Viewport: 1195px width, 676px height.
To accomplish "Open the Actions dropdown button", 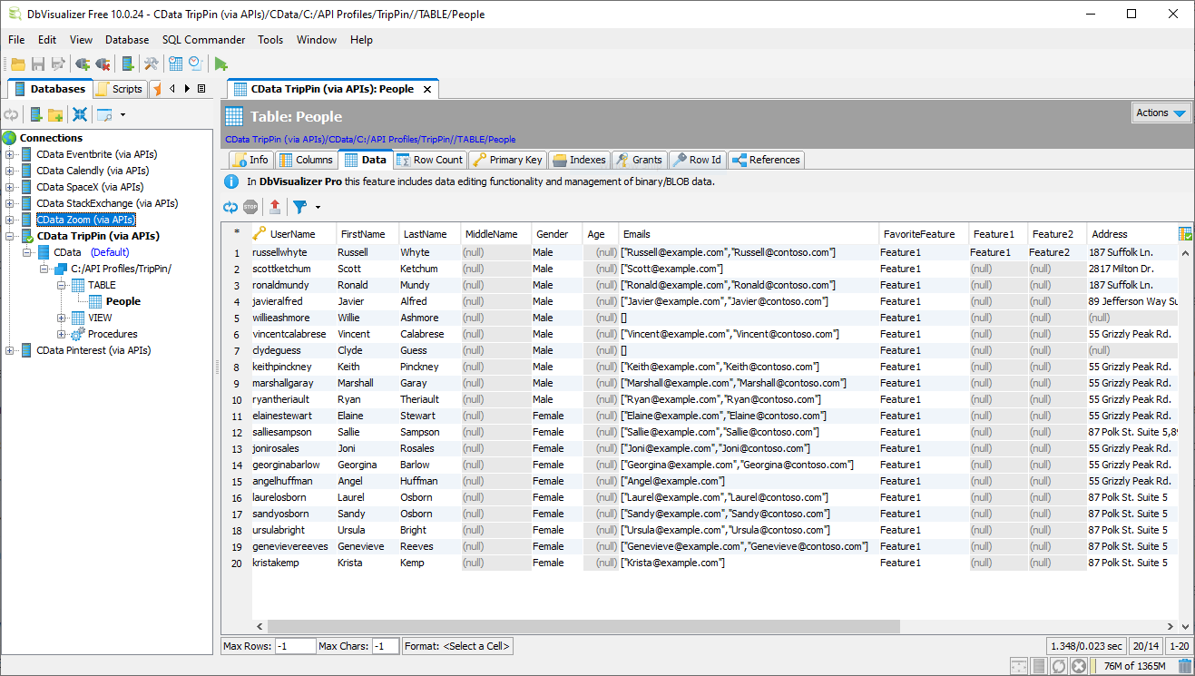I will tap(1161, 113).
